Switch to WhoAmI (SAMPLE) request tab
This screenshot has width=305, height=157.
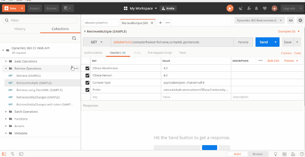point(101,23)
